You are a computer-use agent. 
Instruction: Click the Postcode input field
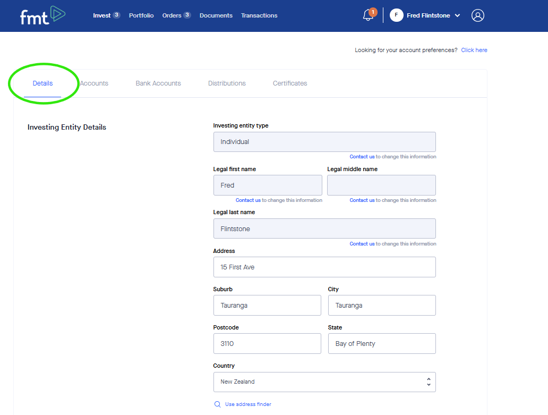coord(267,344)
